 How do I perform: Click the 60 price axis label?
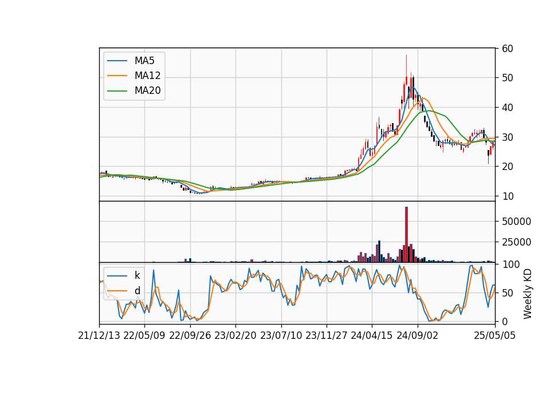[507, 48]
